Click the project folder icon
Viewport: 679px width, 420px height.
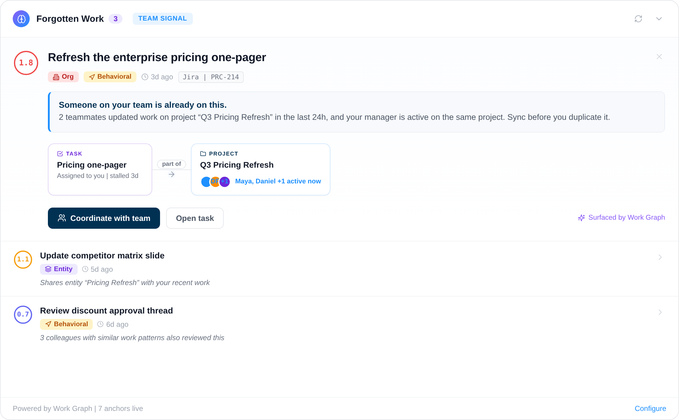coord(203,154)
